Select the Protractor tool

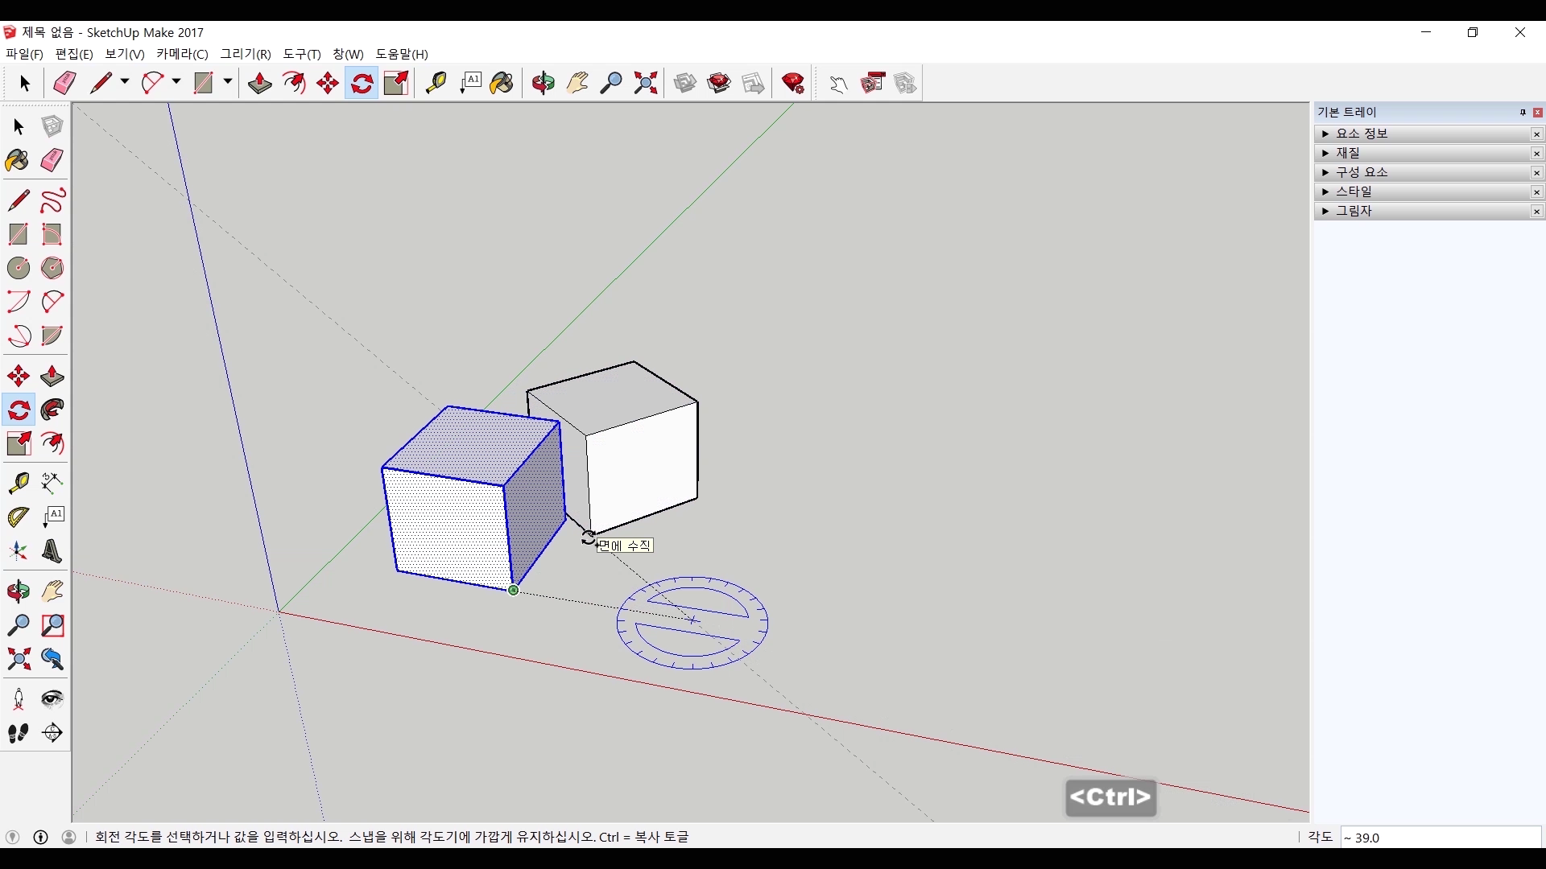[18, 517]
